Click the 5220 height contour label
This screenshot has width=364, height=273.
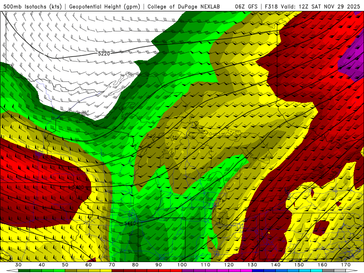[104, 54]
